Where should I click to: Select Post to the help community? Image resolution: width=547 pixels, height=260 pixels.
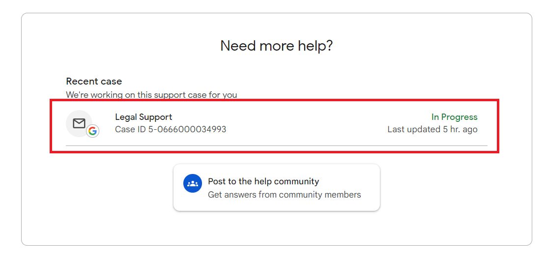pyautogui.click(x=263, y=181)
